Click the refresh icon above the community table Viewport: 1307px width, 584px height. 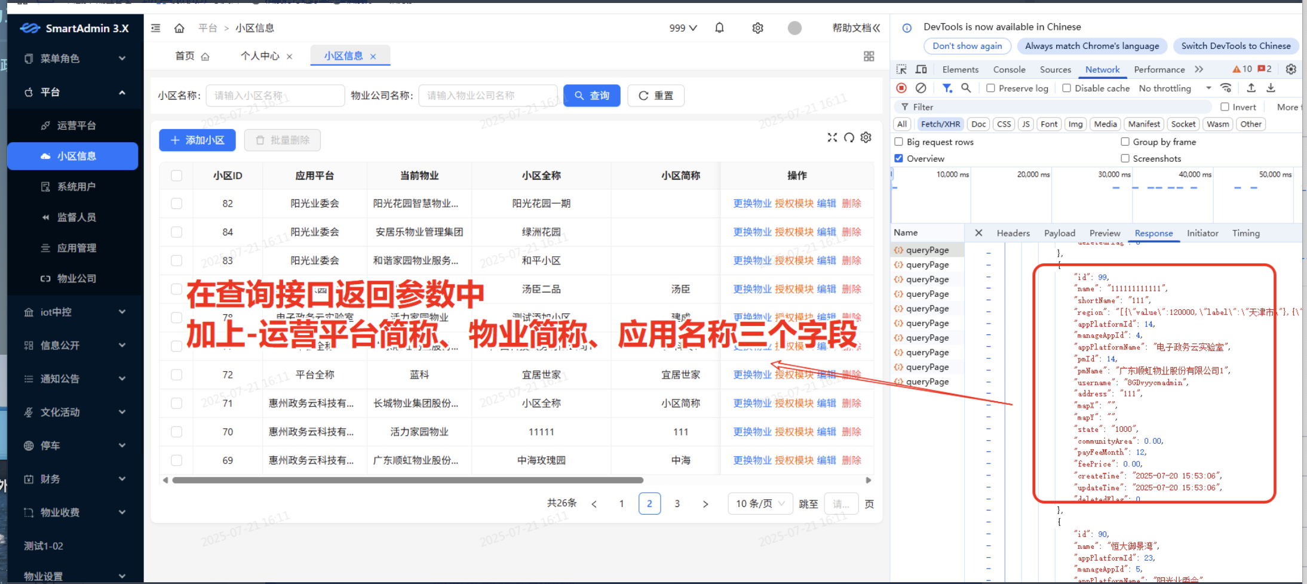click(849, 137)
